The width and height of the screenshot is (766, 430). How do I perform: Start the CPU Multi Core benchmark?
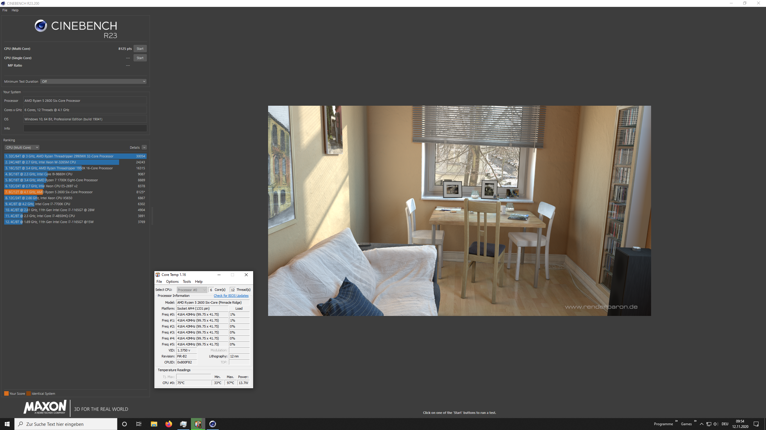click(x=140, y=49)
